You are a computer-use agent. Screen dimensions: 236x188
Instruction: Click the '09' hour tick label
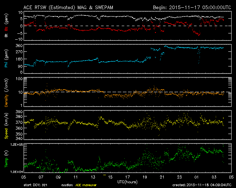pyautogui.click(x=58, y=177)
